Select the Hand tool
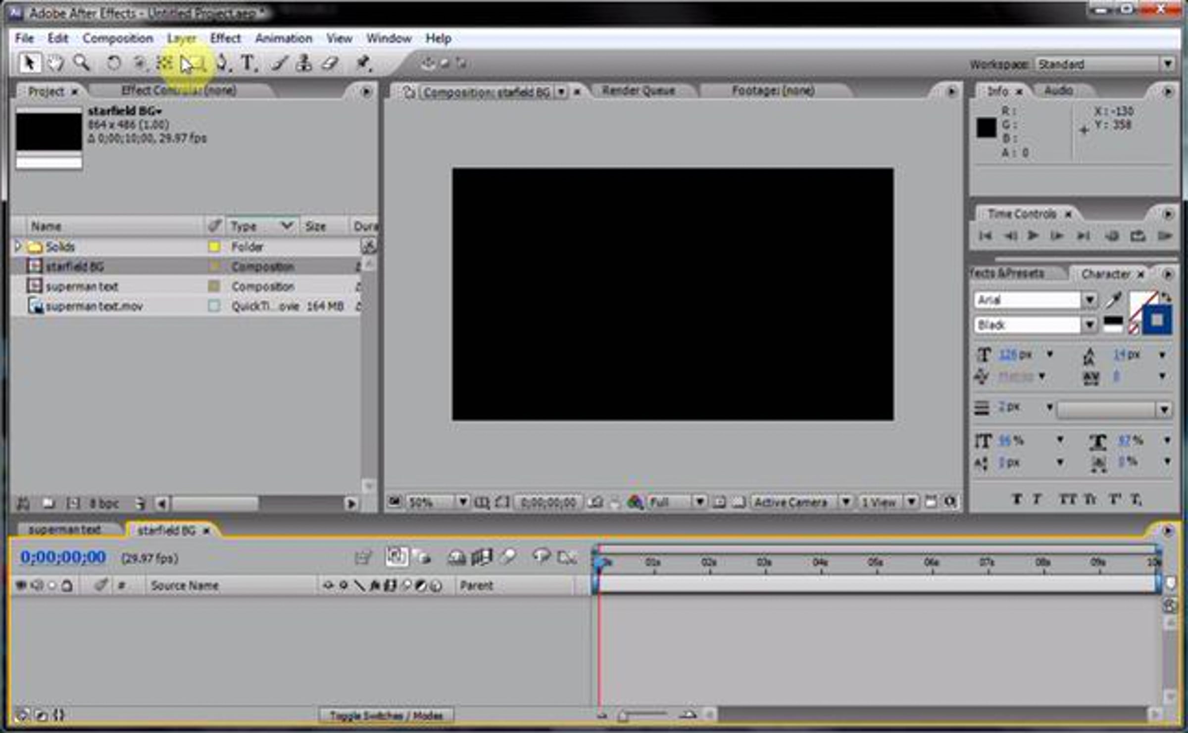The height and width of the screenshot is (733, 1188). click(x=55, y=63)
